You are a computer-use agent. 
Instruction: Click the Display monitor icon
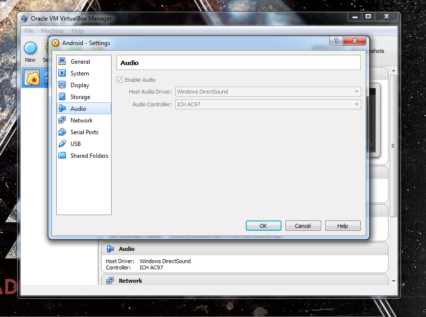pyautogui.click(x=62, y=85)
